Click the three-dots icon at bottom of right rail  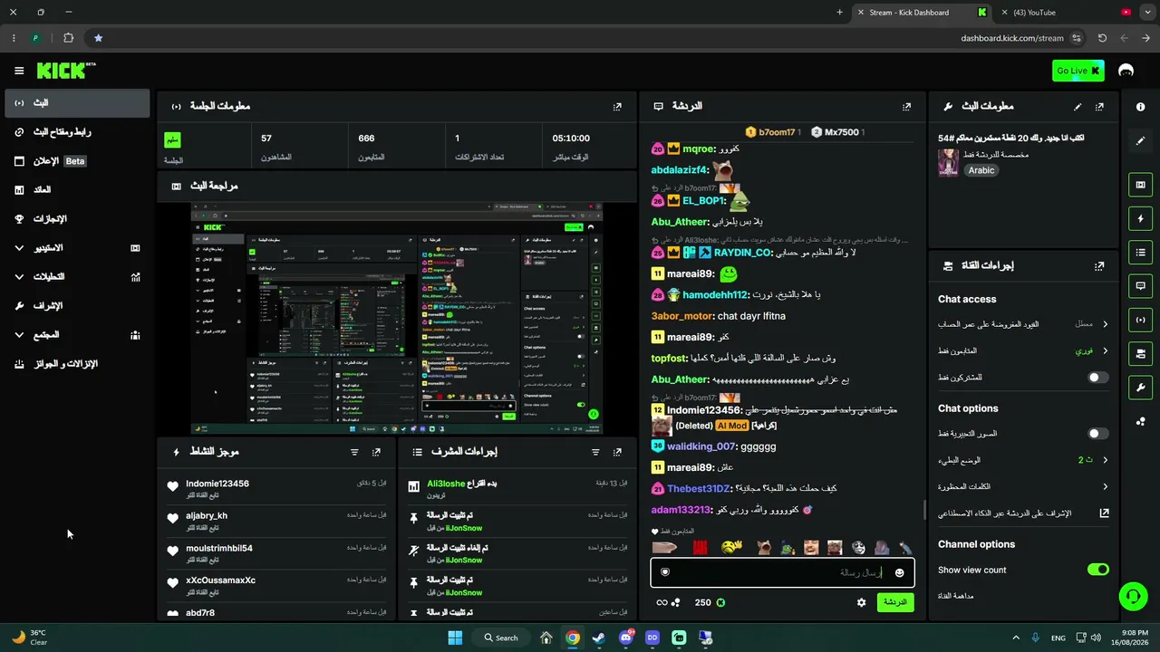[x=1140, y=422]
